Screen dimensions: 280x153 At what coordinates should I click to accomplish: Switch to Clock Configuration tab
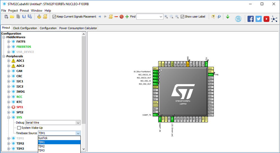click(x=25, y=28)
